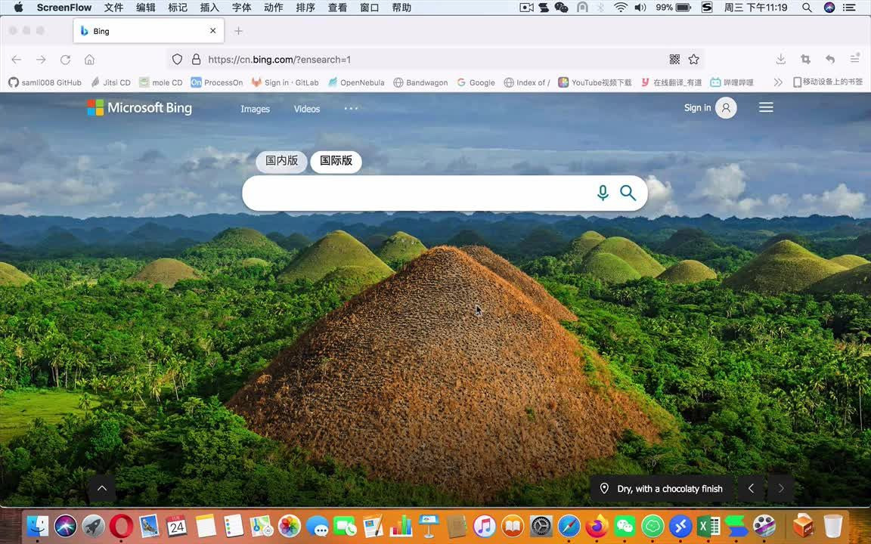Expand the bottom panel with up chevron

[102, 488]
